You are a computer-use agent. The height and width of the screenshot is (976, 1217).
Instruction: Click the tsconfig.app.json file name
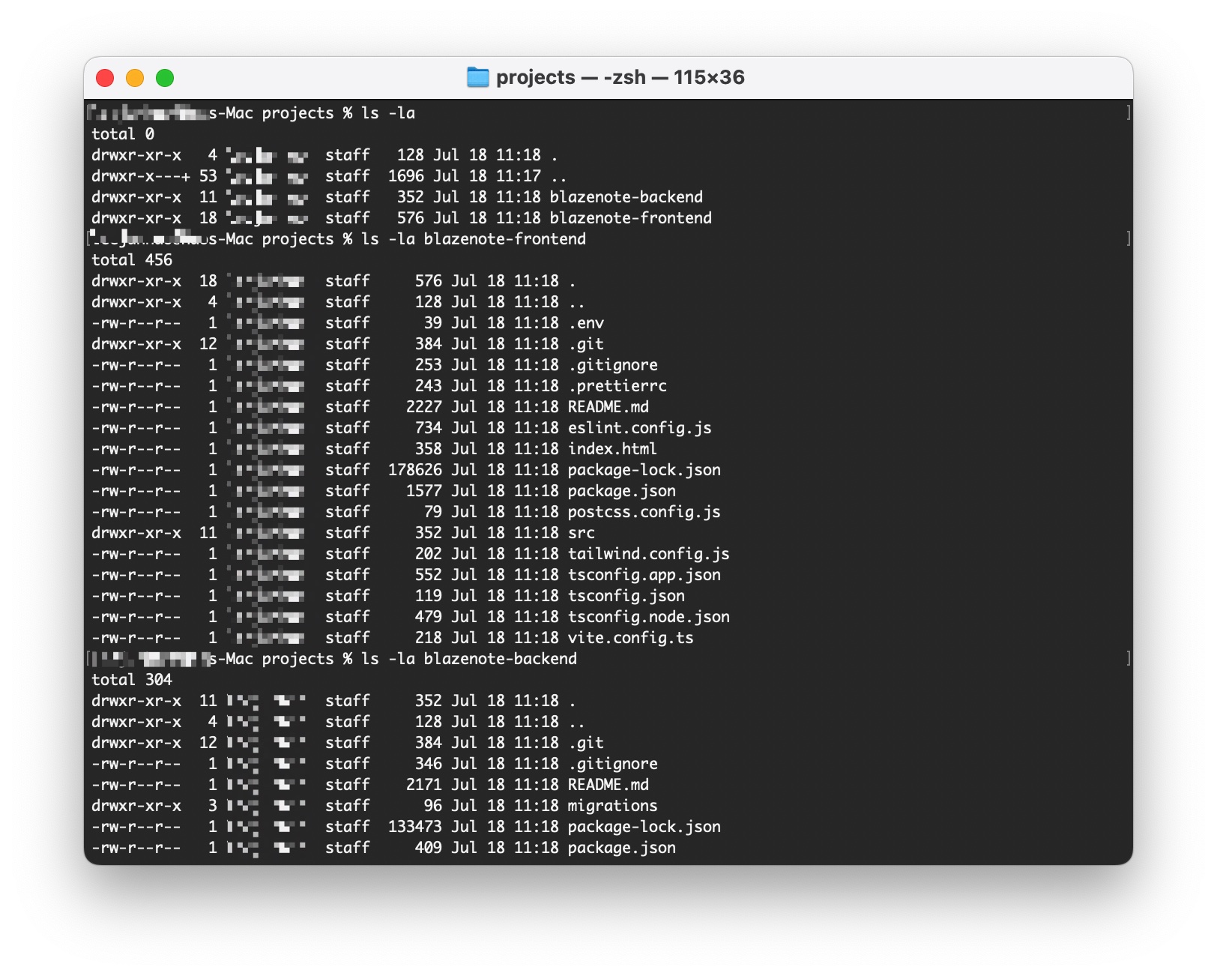[644, 575]
